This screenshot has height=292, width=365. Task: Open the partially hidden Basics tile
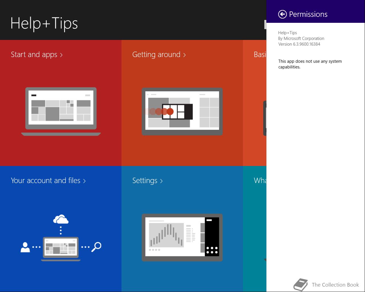point(255,103)
